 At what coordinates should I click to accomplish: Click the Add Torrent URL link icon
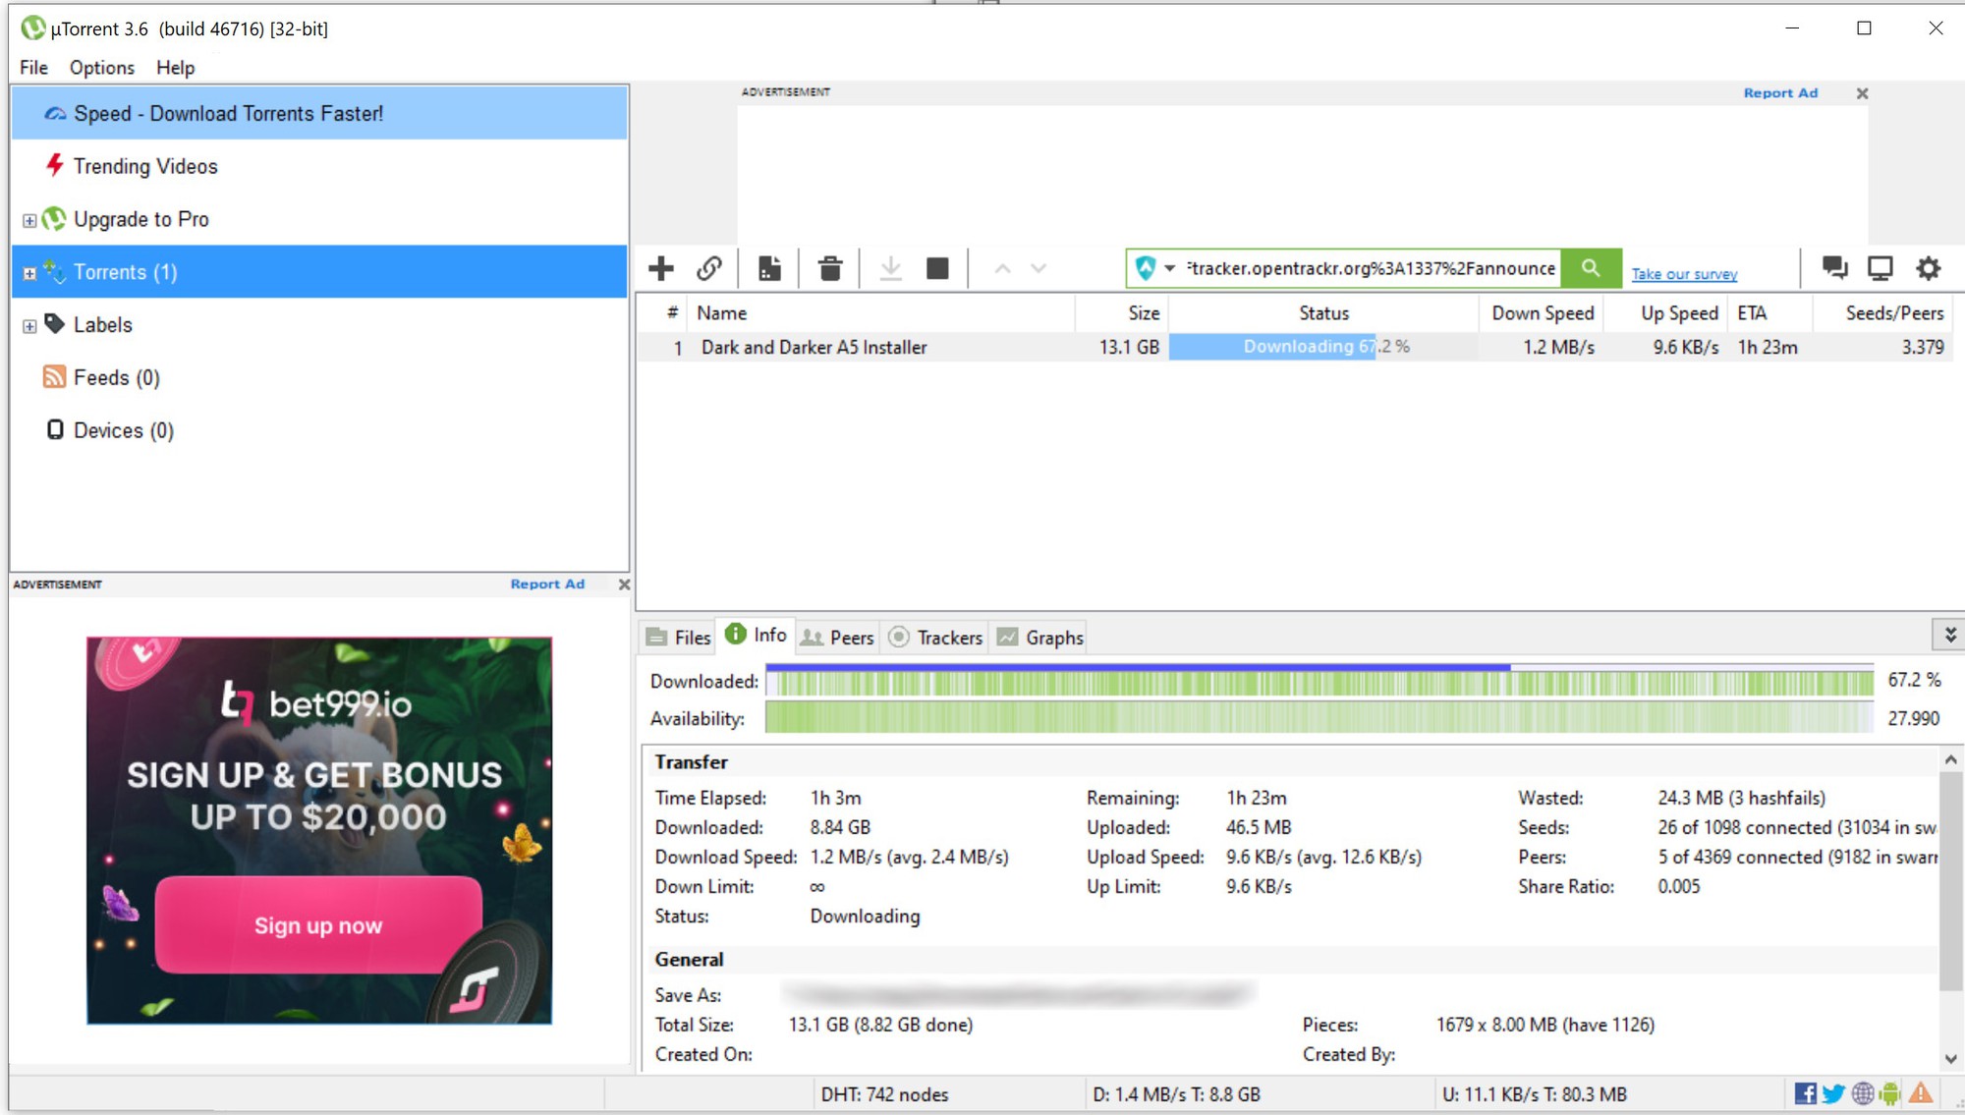[710, 268]
